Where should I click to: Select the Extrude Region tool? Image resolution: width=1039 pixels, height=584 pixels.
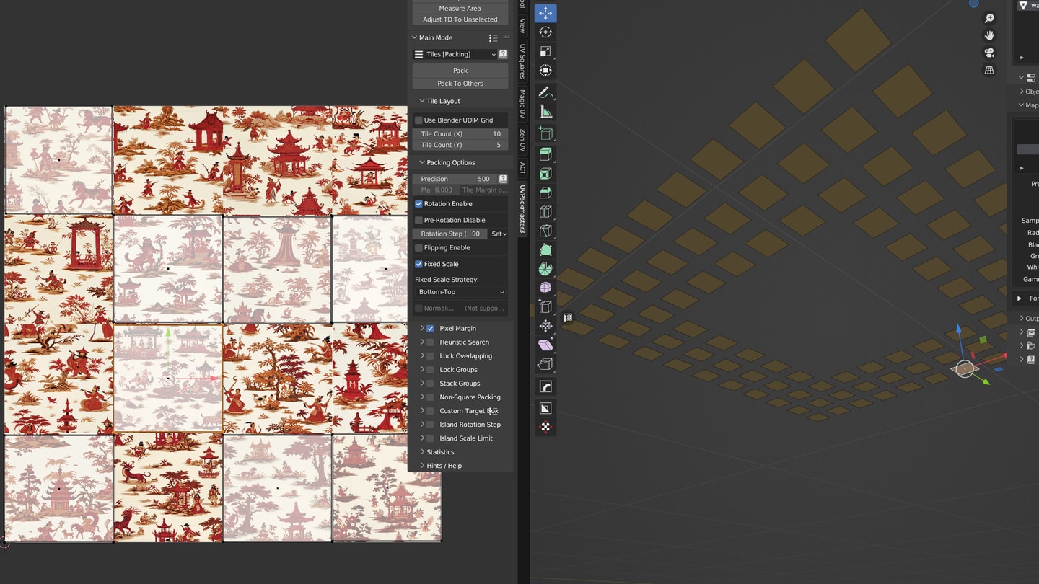point(545,154)
